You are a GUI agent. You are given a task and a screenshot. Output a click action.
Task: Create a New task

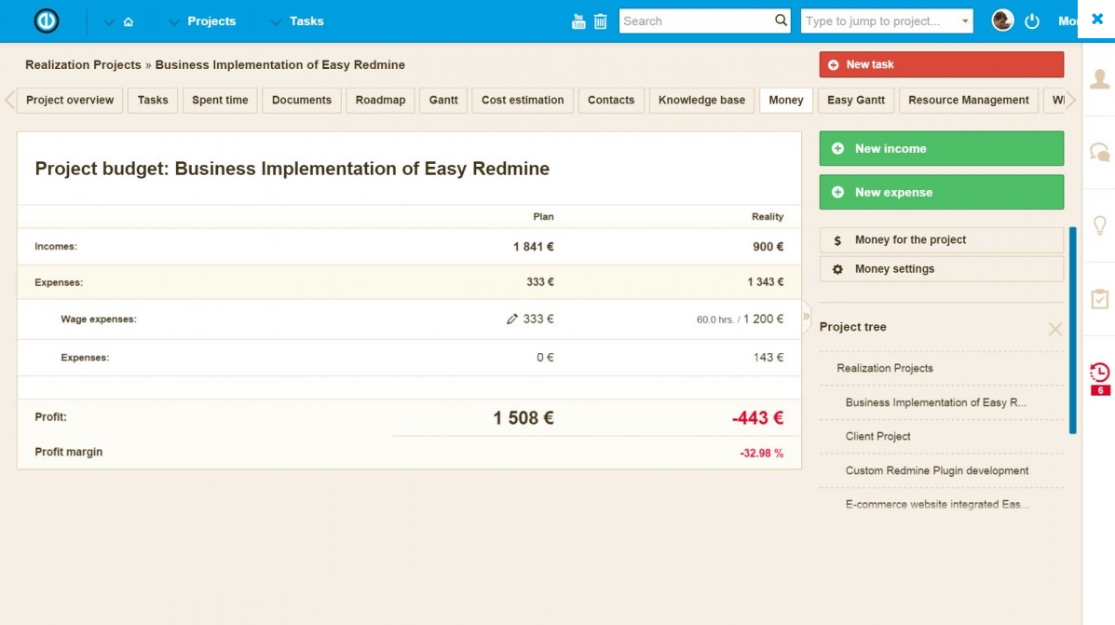pyautogui.click(x=942, y=64)
